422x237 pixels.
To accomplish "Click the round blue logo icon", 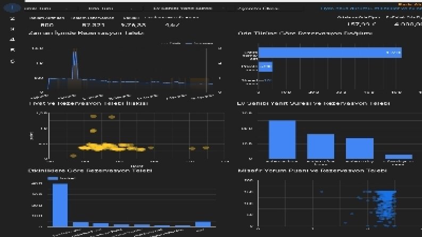I will (12, 8).
